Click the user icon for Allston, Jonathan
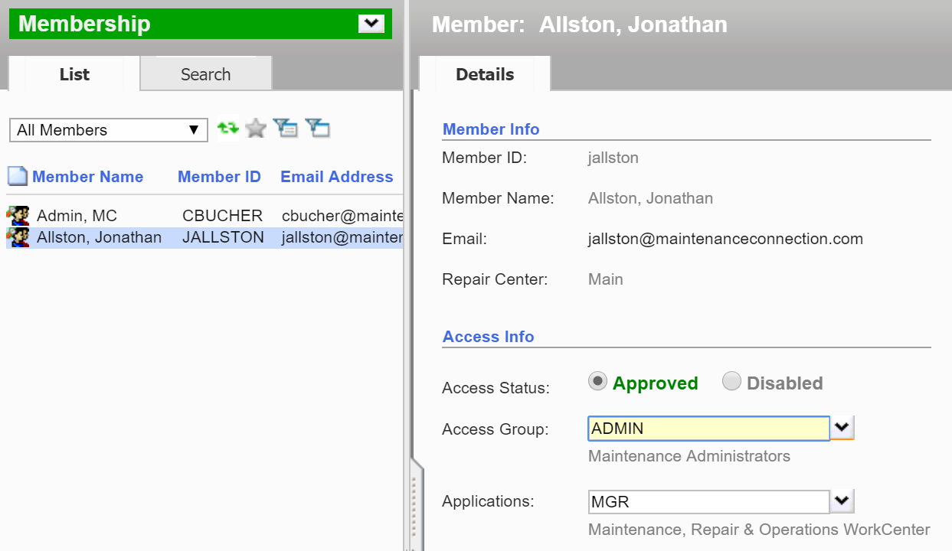The height and width of the screenshot is (551, 952). [x=18, y=237]
